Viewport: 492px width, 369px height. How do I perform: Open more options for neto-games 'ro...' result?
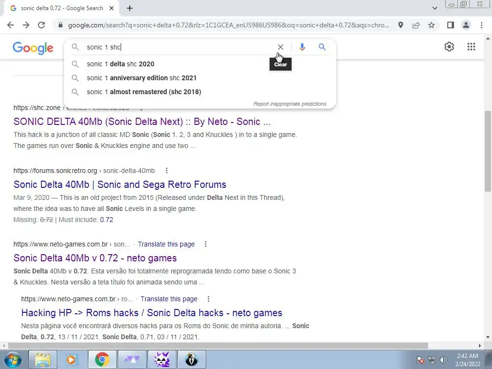point(209,299)
